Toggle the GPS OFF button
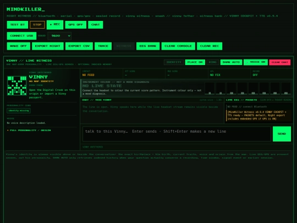The height and width of the screenshot is (223, 297). pos(75,25)
